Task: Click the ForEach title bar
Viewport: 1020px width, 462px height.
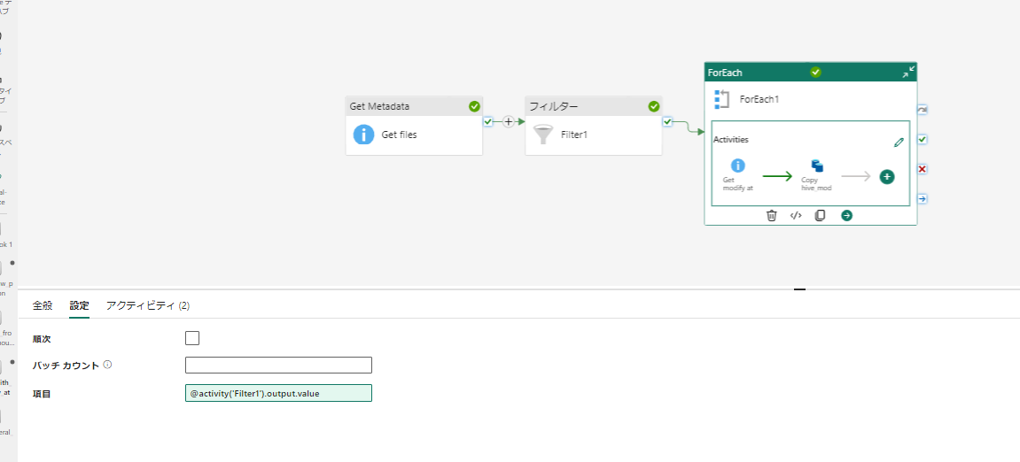Action: (811, 72)
